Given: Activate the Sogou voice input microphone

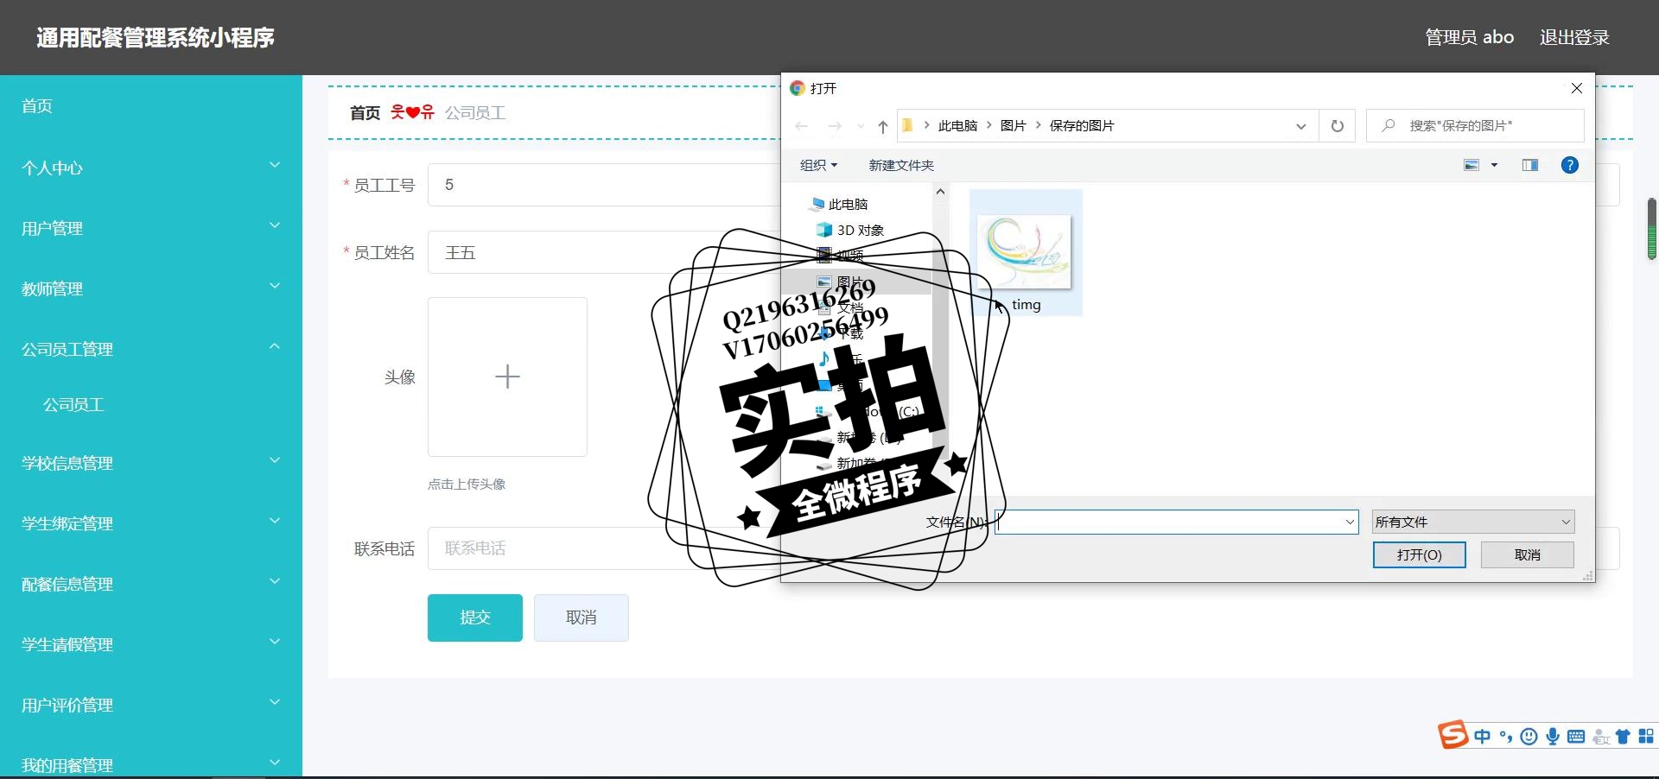Looking at the screenshot, I should [x=1553, y=737].
